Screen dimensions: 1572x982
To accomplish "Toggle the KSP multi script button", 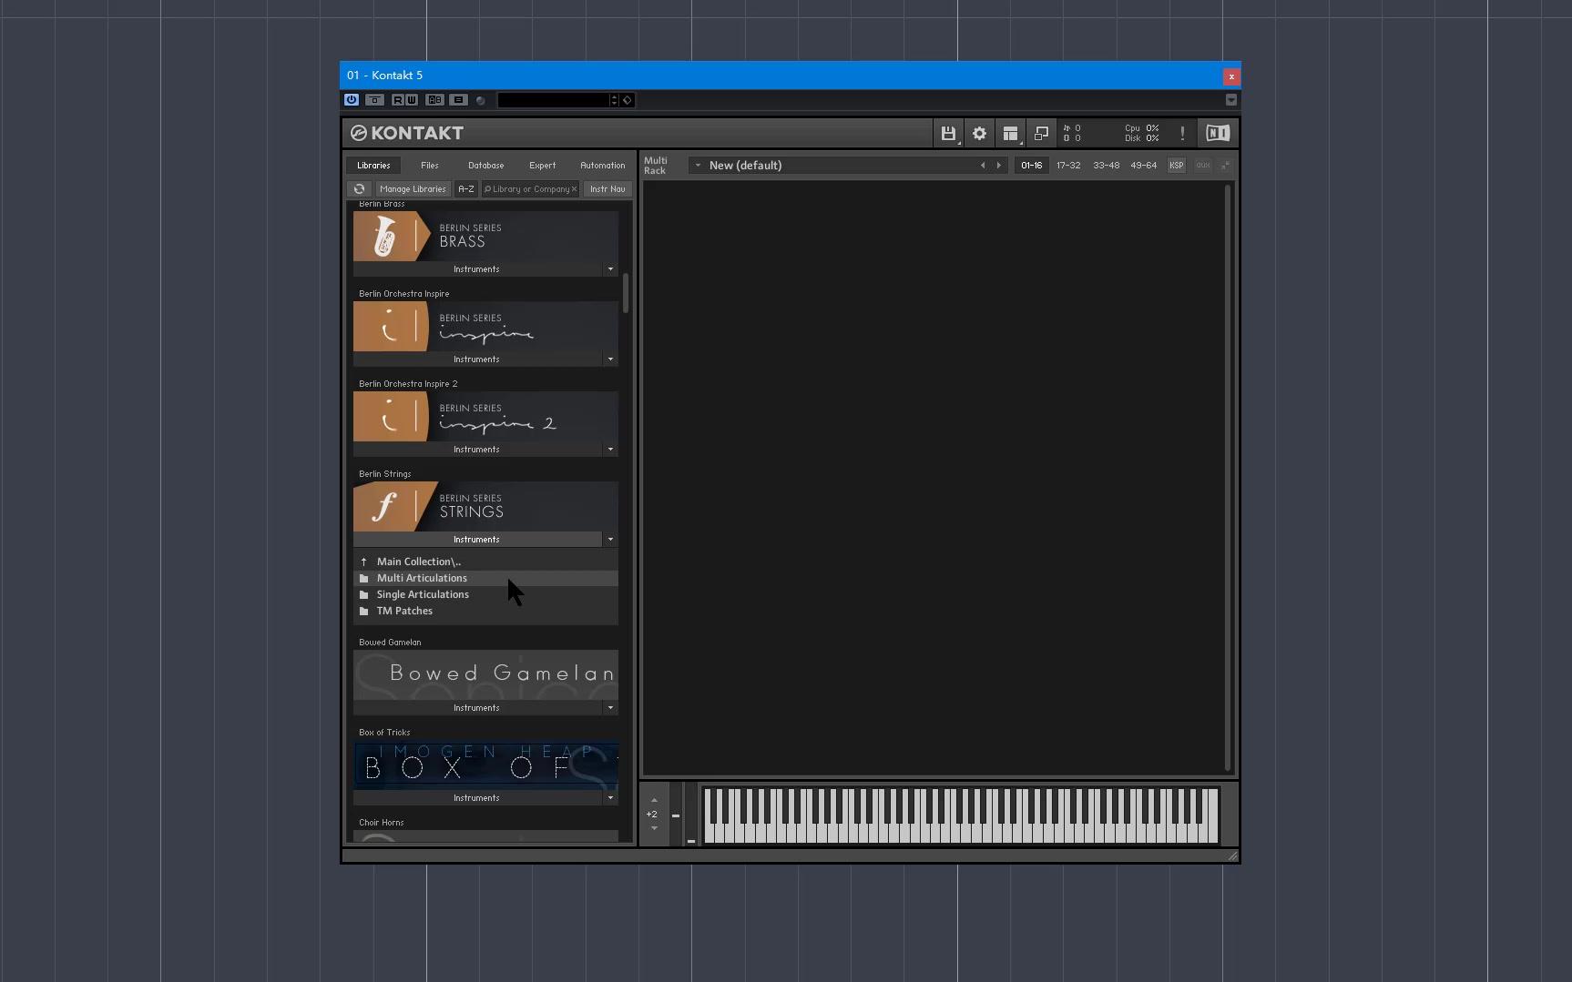I will point(1177,166).
